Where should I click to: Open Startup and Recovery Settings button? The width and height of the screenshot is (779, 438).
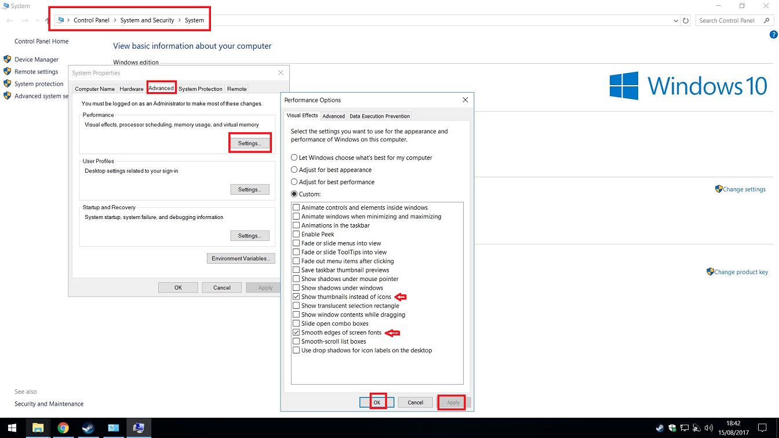point(250,236)
